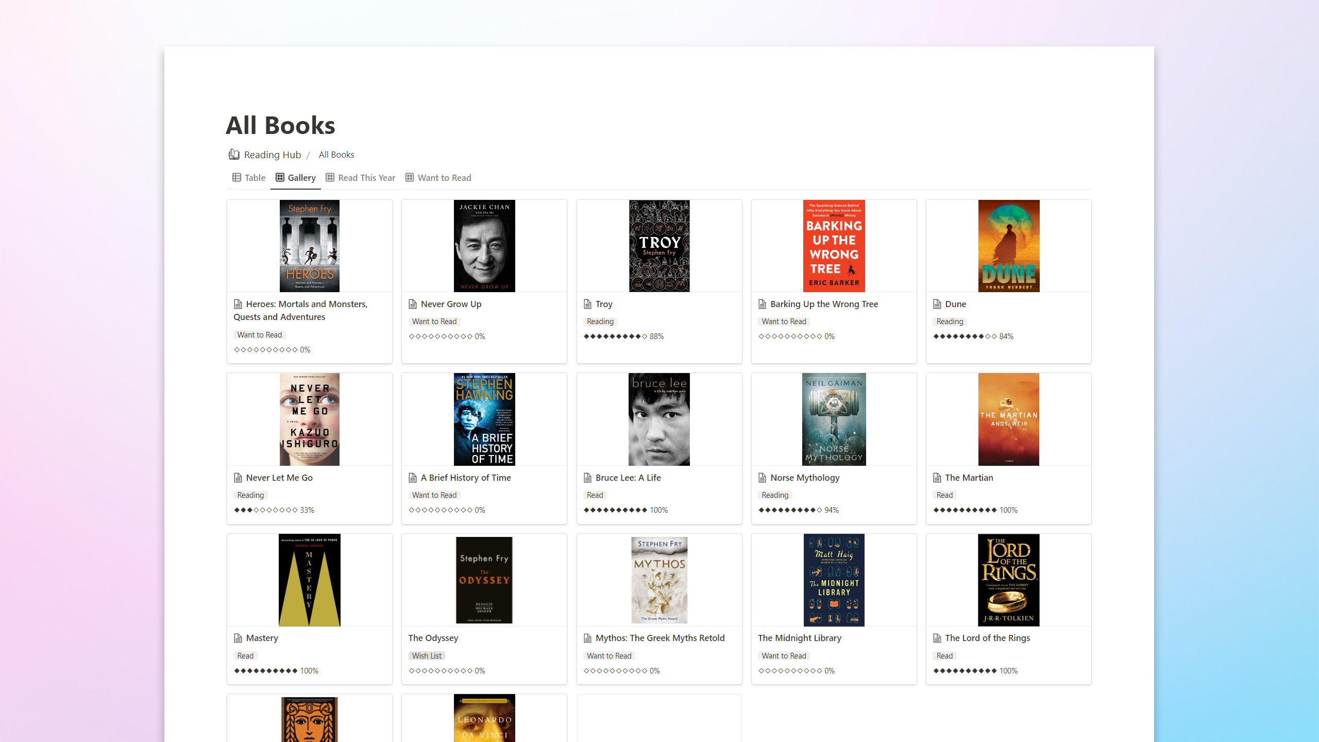Screen dimensions: 1319x742
Task: Open The Midnight Library title
Action: point(800,638)
